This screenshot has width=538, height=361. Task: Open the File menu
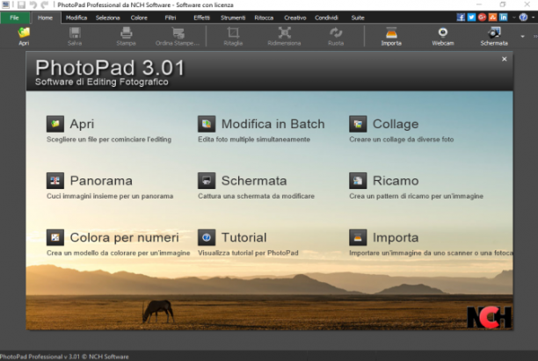14,18
